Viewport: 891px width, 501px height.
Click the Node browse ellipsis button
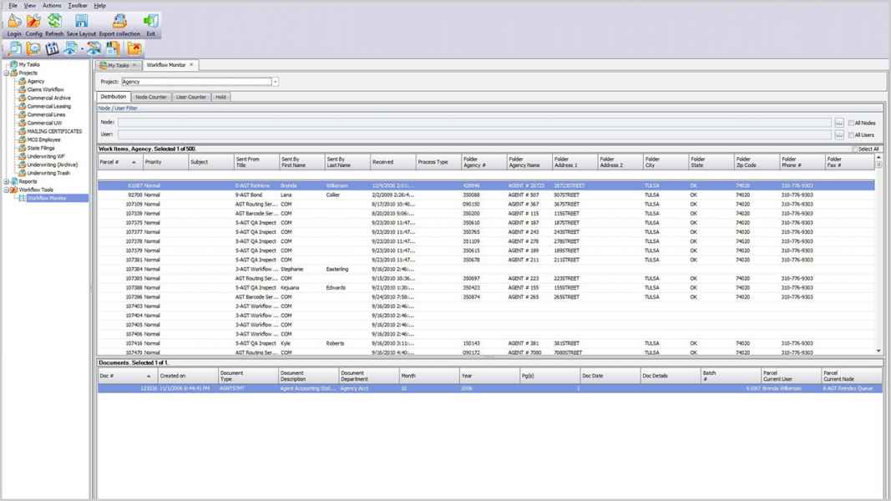839,123
